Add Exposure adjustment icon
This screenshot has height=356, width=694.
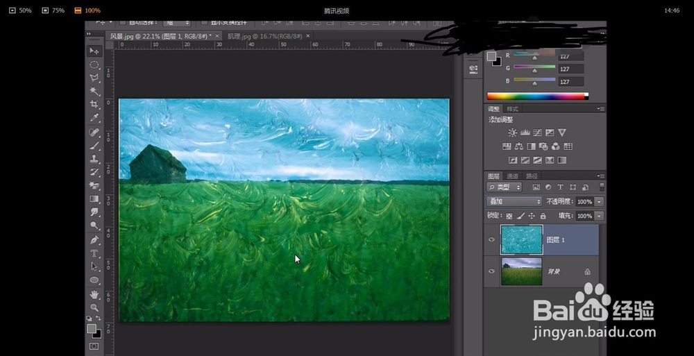(550, 133)
